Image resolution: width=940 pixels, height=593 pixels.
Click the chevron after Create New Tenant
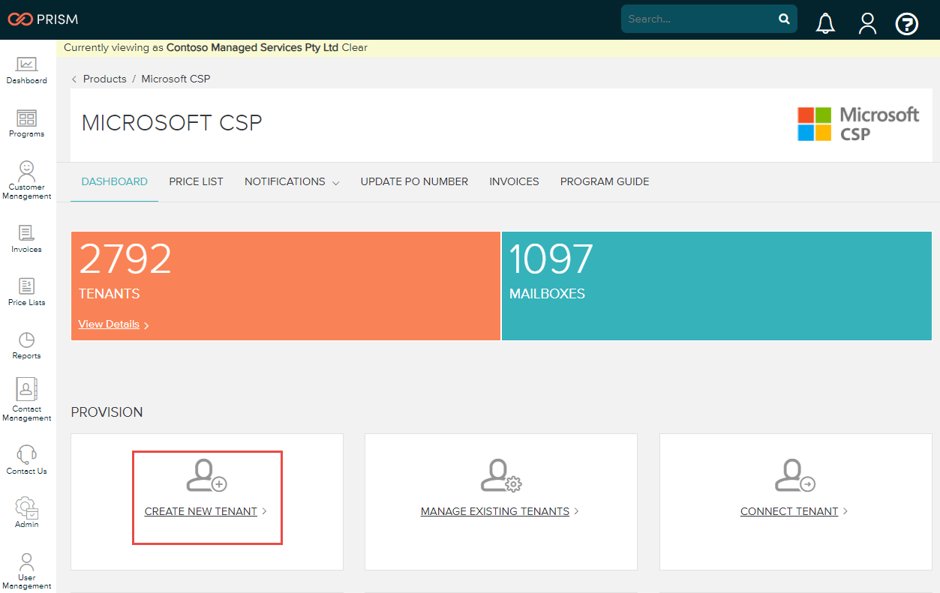pyautogui.click(x=265, y=511)
